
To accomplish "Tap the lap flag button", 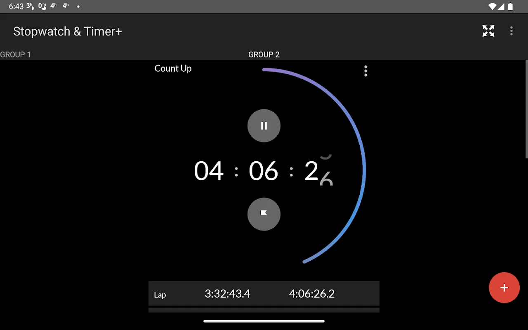I will (x=264, y=214).
